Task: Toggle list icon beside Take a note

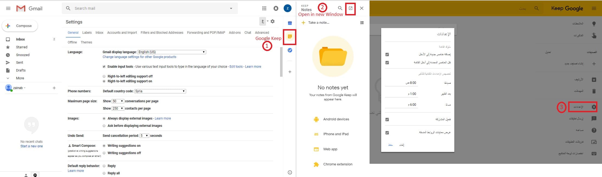Action: pyautogui.click(x=362, y=23)
